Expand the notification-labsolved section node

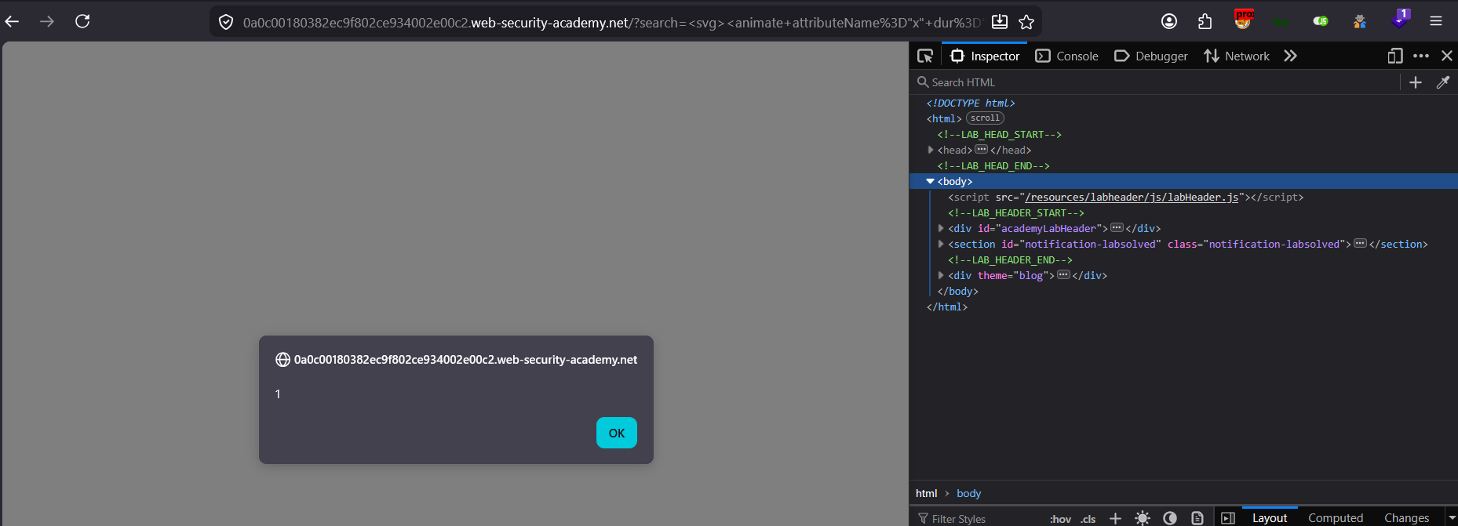[941, 244]
